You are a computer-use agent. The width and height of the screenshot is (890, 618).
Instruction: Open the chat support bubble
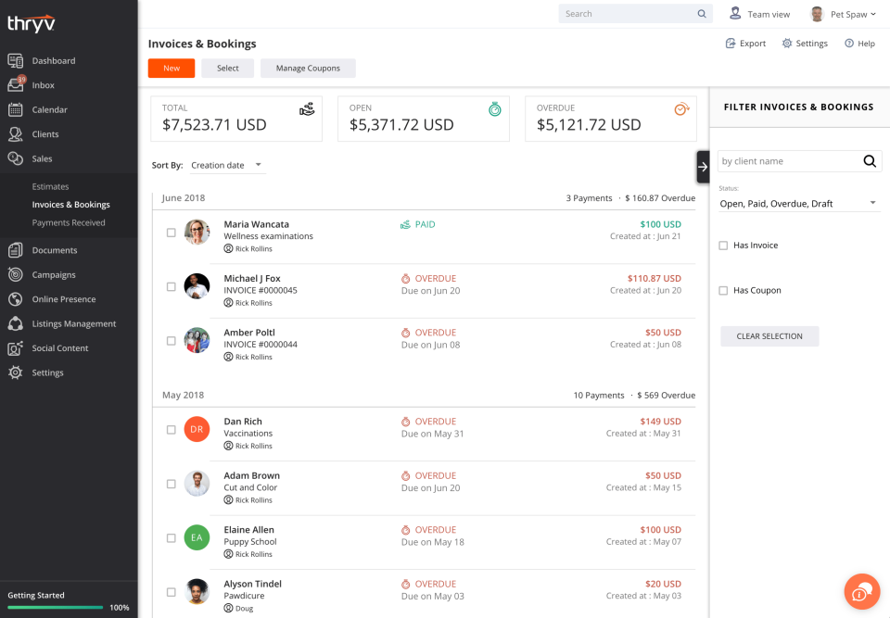click(861, 591)
